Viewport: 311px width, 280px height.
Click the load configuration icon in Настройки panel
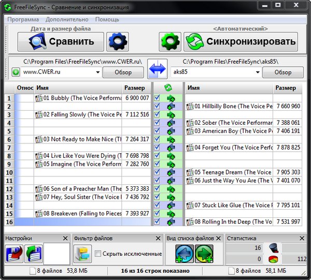point(33,254)
